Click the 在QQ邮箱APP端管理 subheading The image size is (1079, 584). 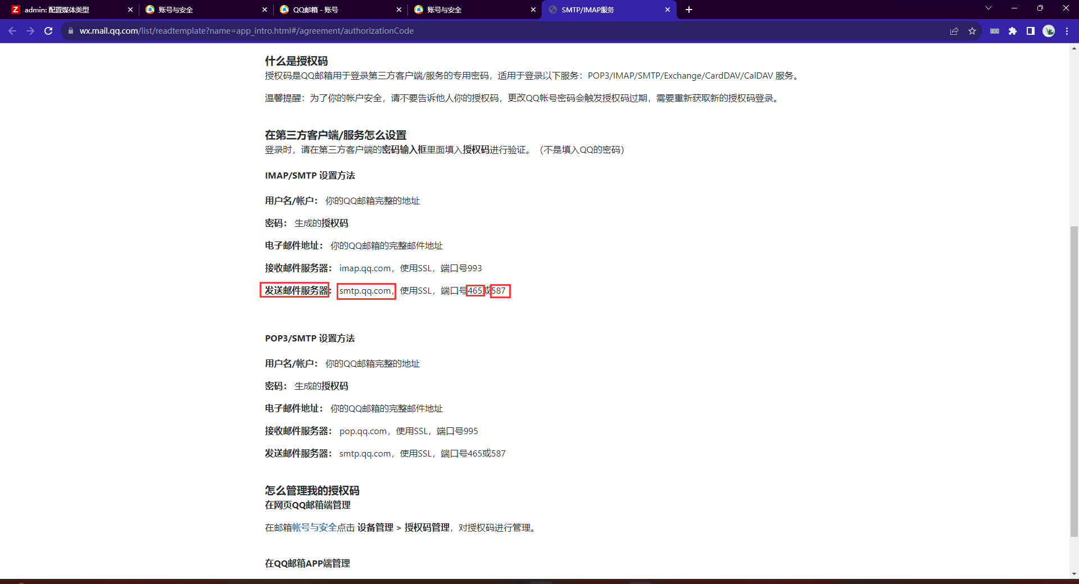[307, 563]
